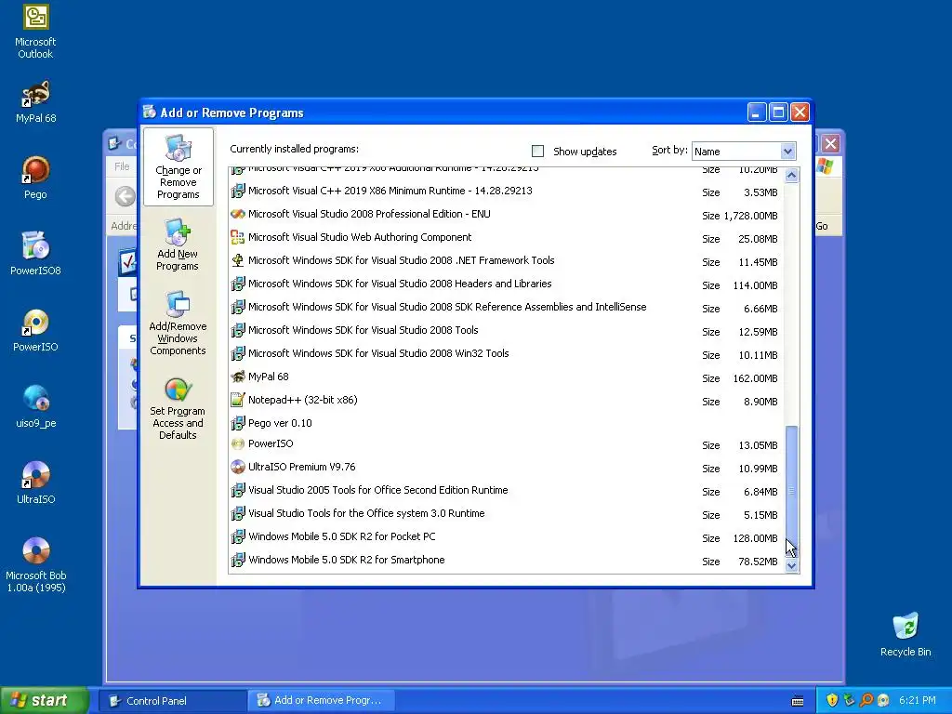Screen dimensions: 952x714
Task: Open Add New Programs panel
Action: coord(178,245)
